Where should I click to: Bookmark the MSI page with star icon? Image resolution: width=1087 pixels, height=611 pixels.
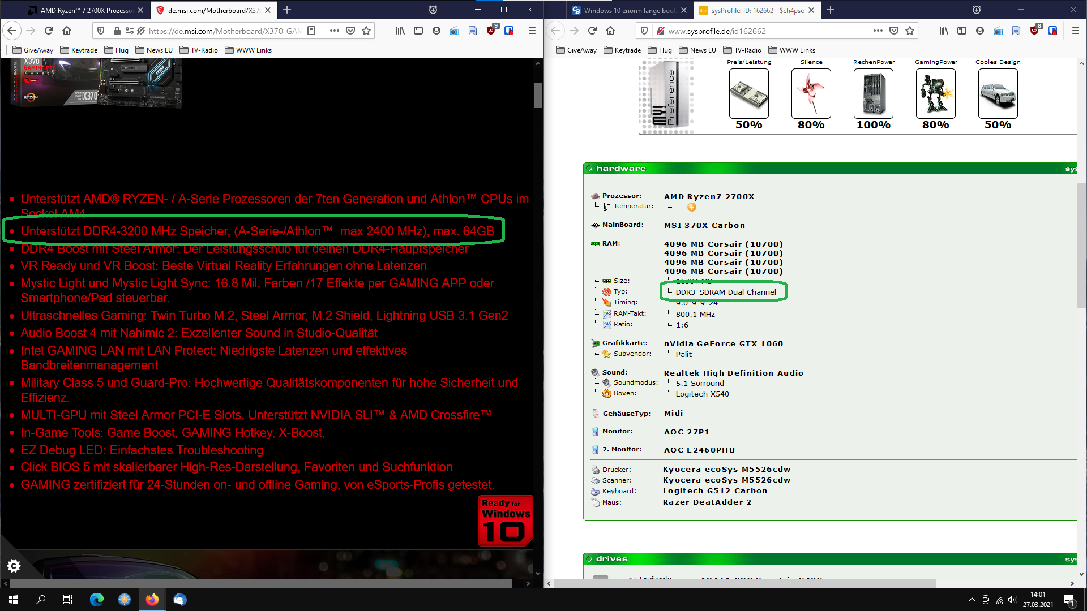pos(366,31)
